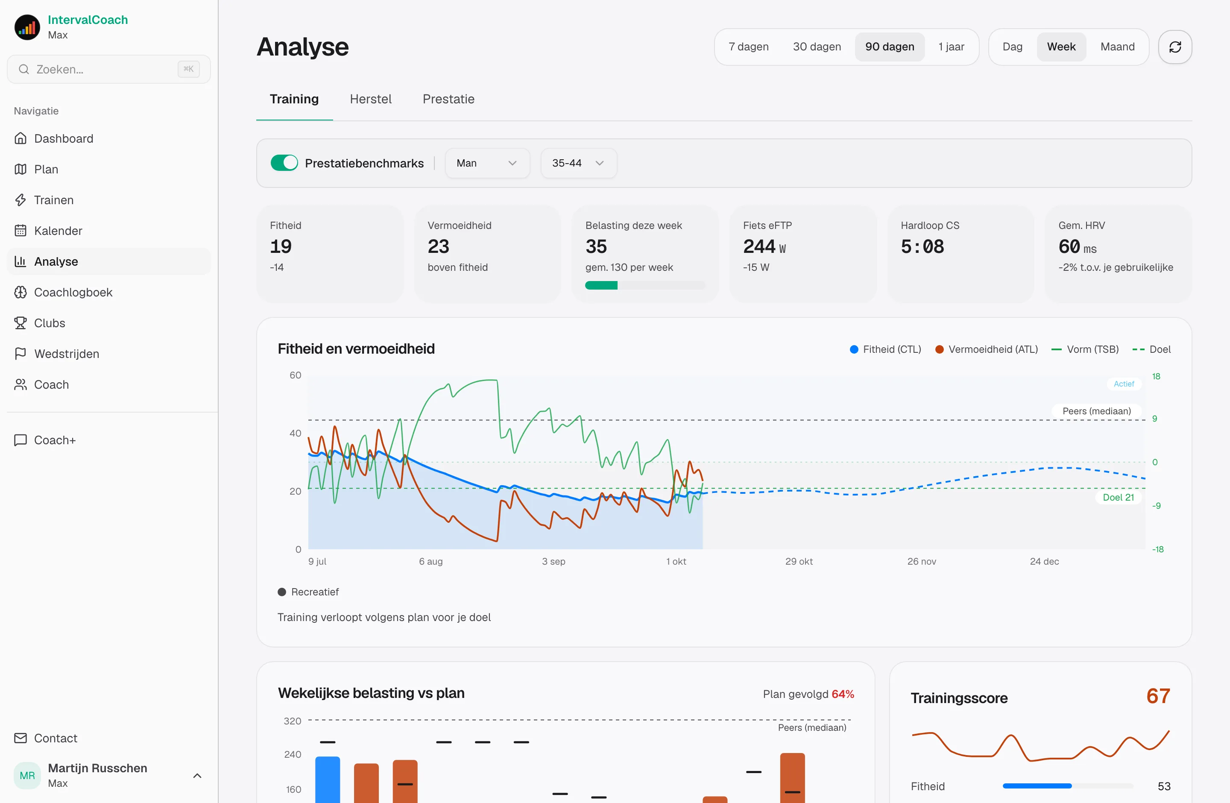Select the Training tab
1230x803 pixels.
click(x=294, y=99)
